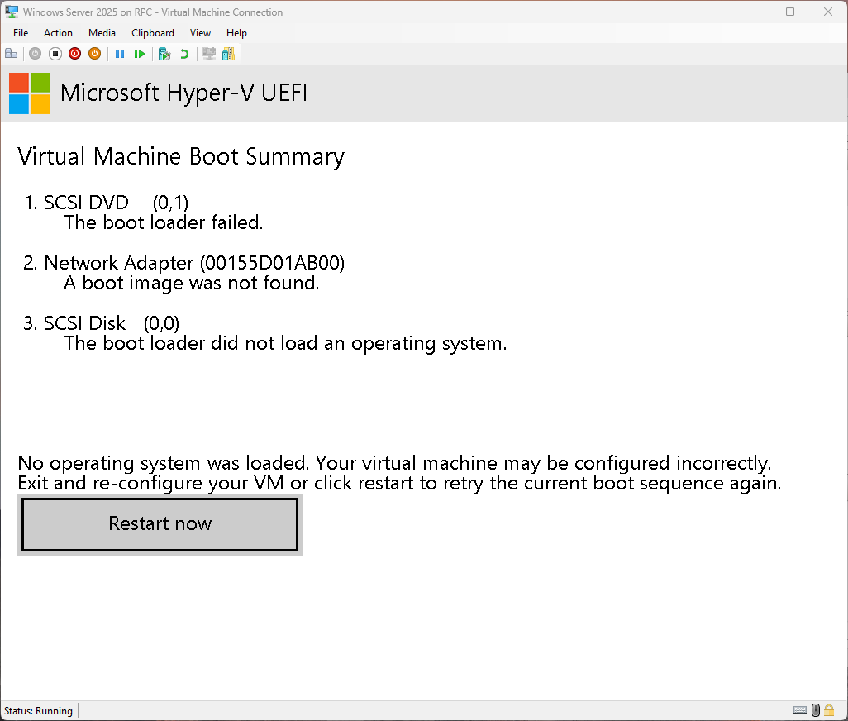Click the mouse icon in the status bar
Viewport: 848px width, 721px height.
[815, 710]
